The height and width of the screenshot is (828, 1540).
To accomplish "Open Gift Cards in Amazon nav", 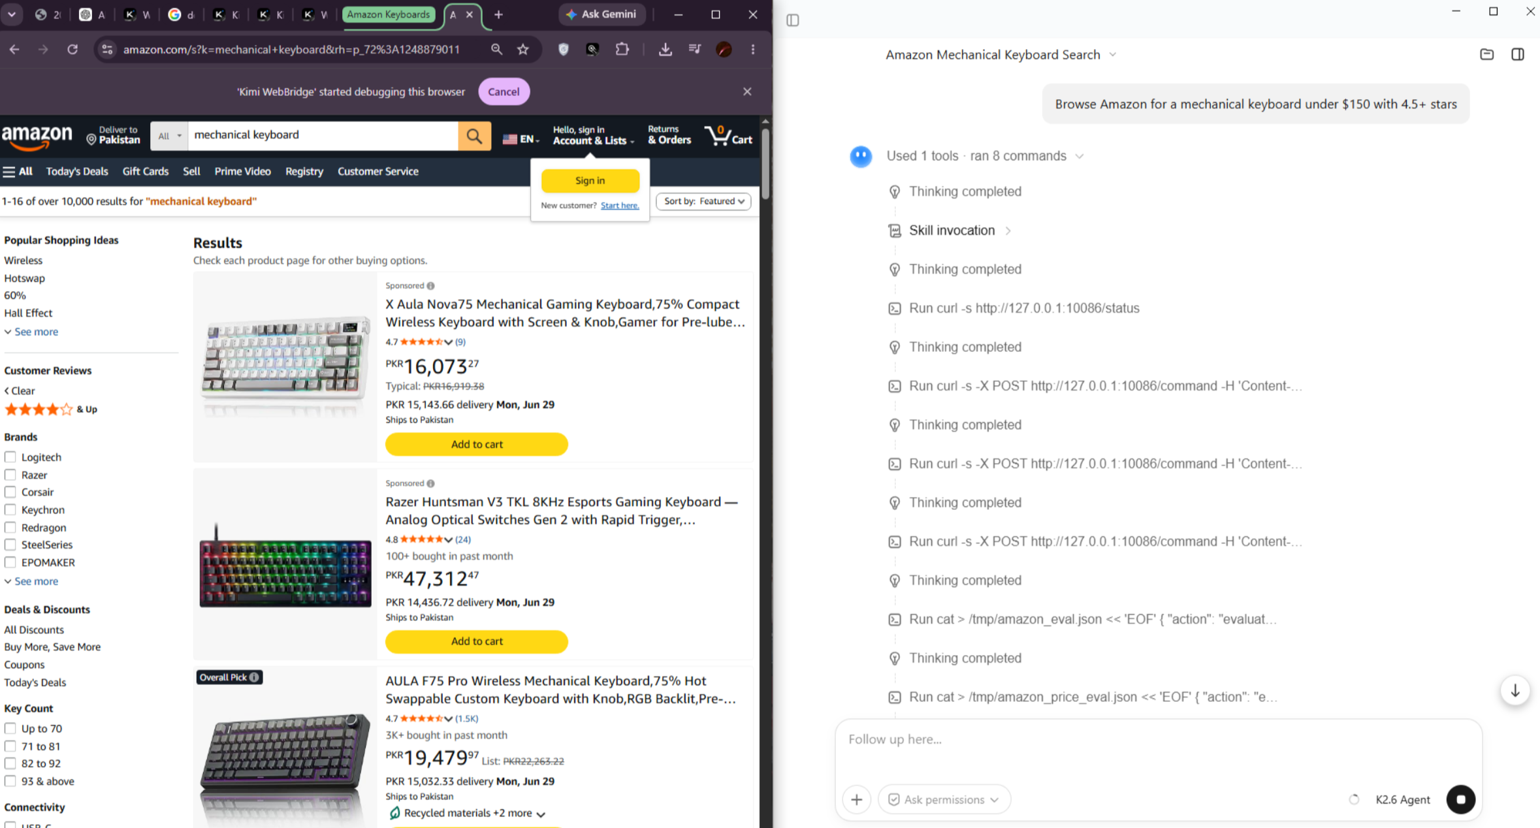I will click(146, 172).
